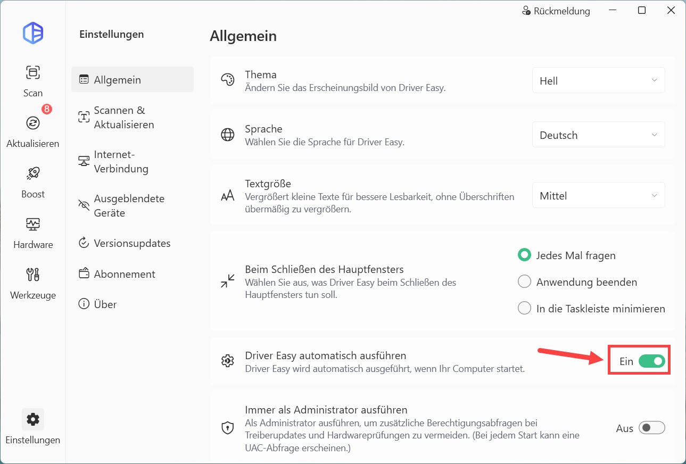Click the shield icon beside Immer als Administrator
686x464 pixels.
(x=227, y=428)
